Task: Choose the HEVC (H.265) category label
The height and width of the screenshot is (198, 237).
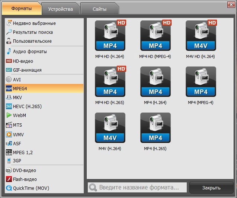Action: click(x=27, y=106)
